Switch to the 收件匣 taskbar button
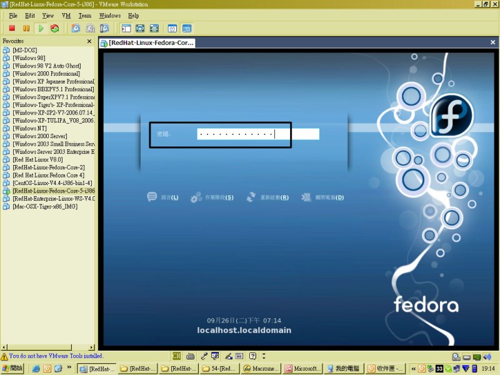 pyautogui.click(x=386, y=369)
